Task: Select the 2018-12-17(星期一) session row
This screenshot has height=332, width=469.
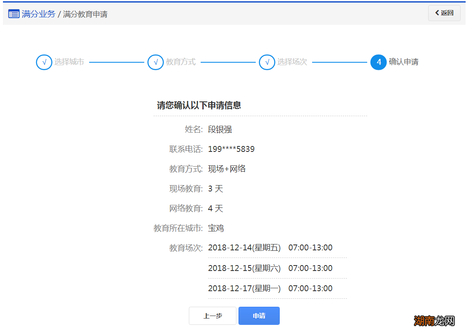Action: (x=270, y=288)
